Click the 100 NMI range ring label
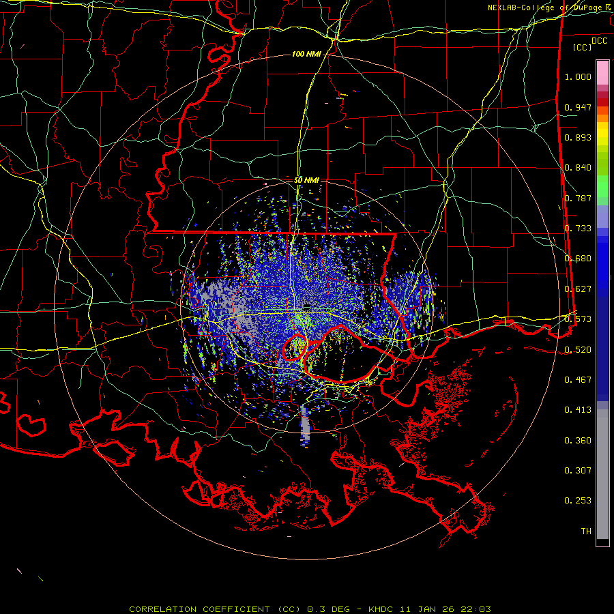 point(306,54)
